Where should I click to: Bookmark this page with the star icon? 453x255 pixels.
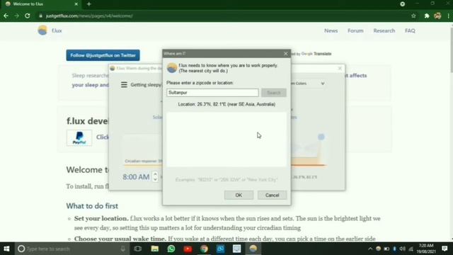pyautogui.click(x=413, y=16)
